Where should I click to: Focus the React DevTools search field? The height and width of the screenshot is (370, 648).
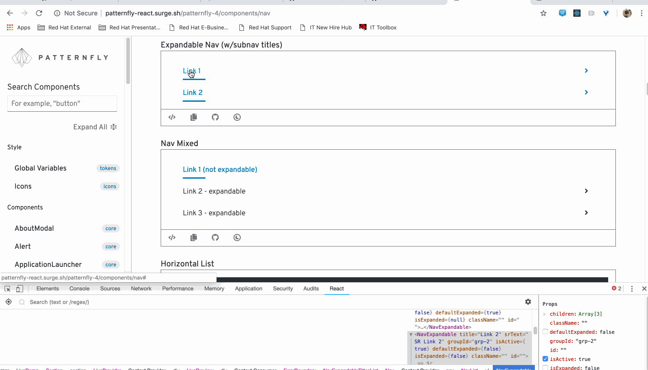tap(272, 302)
